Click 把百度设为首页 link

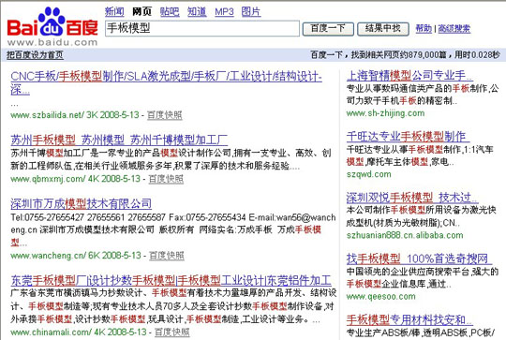tap(35, 55)
